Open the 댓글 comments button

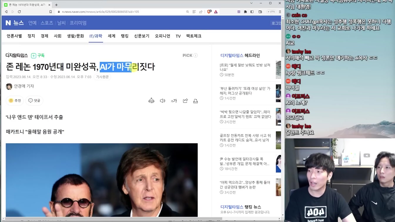click(x=34, y=100)
